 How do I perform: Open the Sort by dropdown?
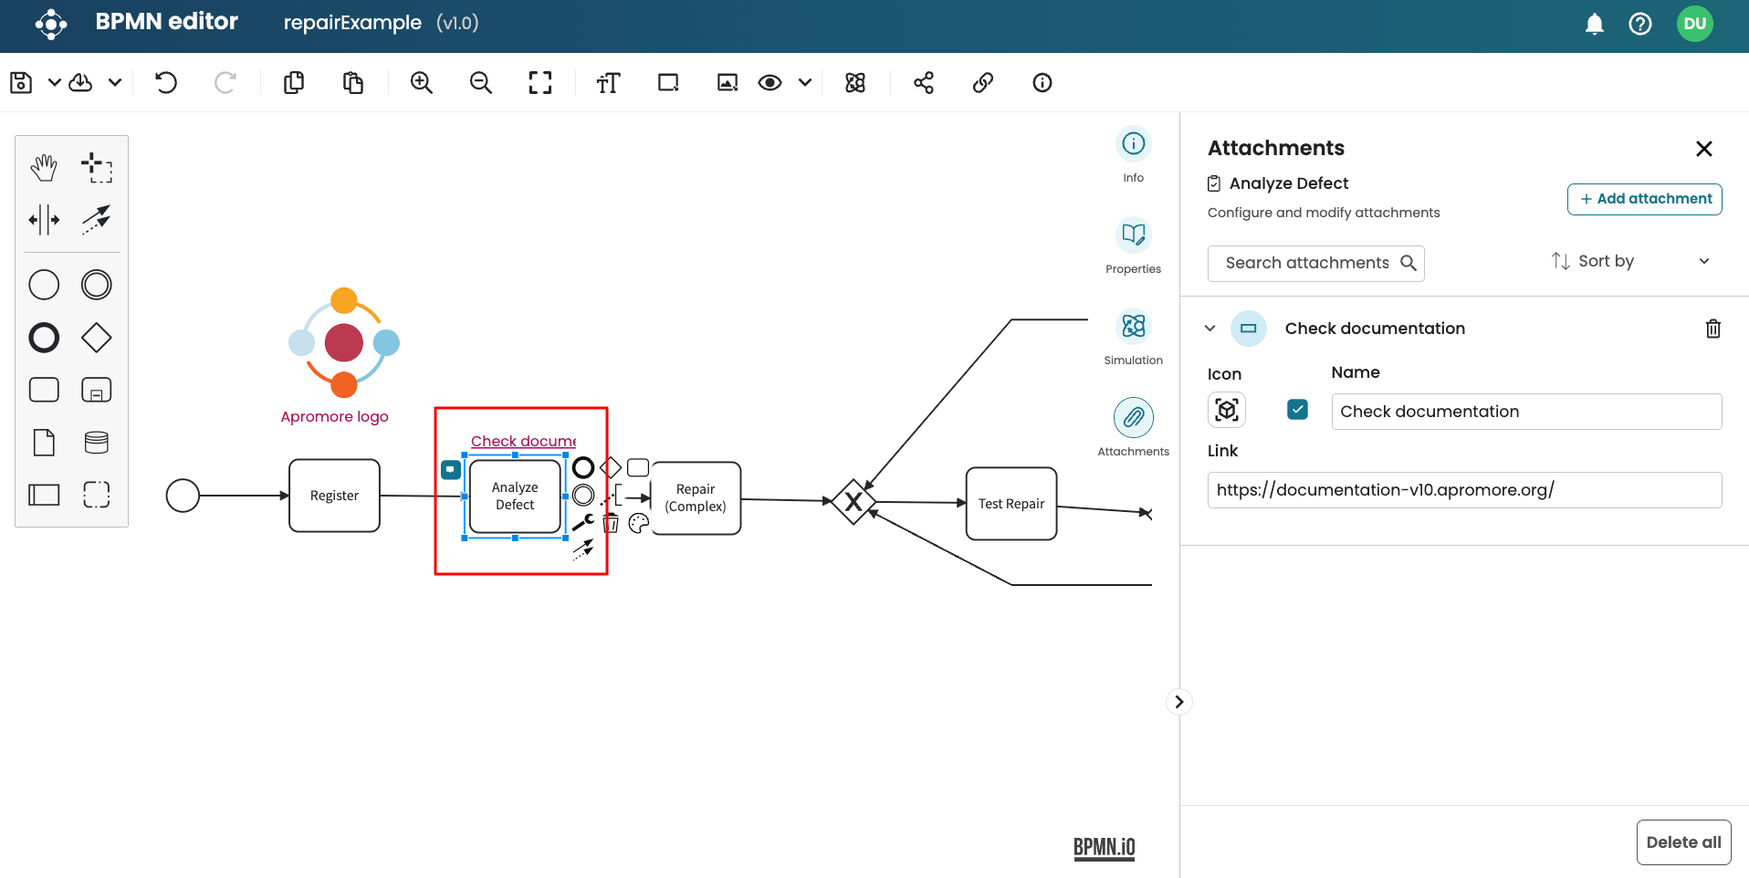click(1630, 262)
